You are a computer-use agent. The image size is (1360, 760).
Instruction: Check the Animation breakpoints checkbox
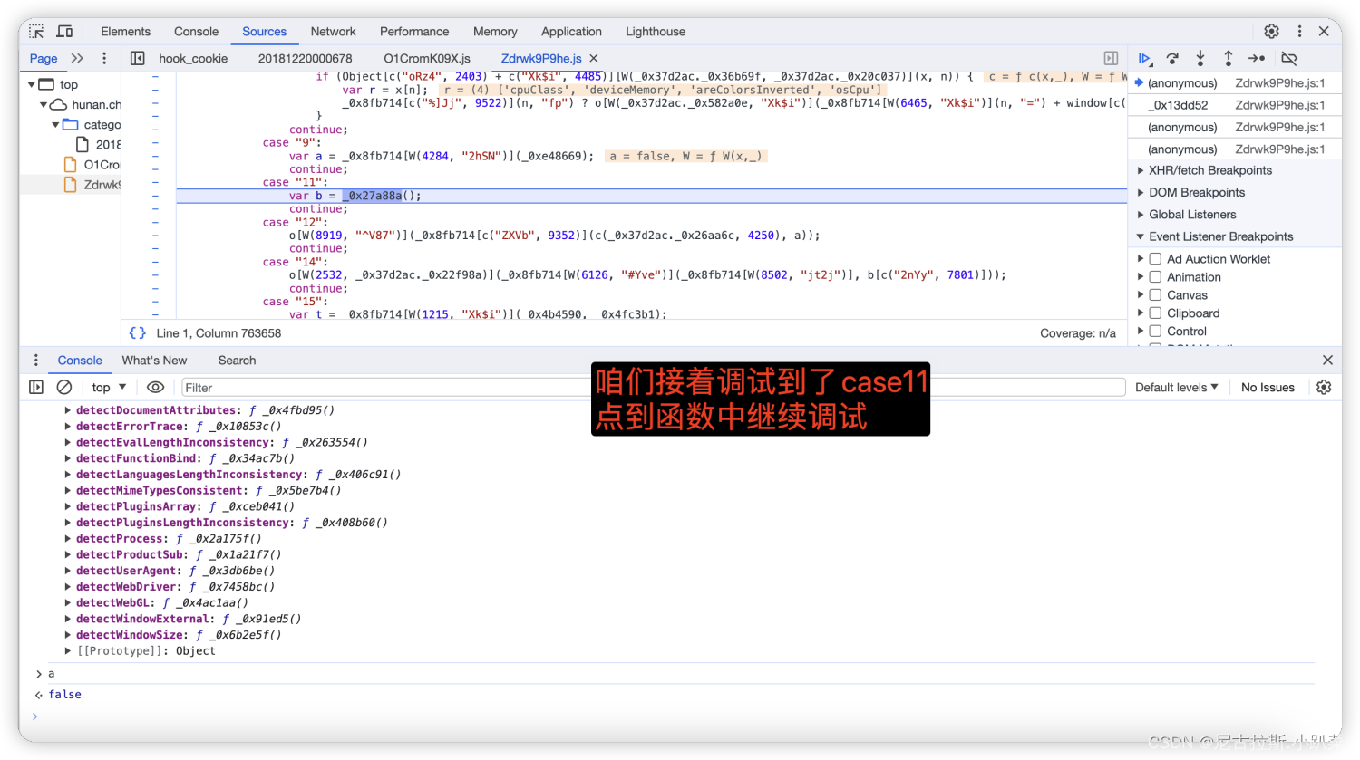pos(1153,276)
